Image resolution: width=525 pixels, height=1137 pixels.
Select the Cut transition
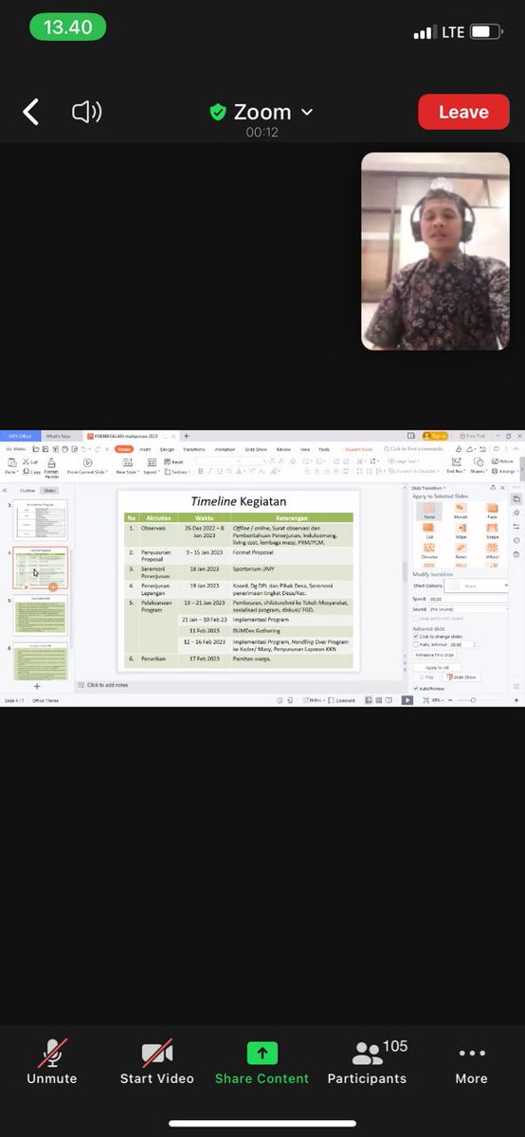pos(429,532)
